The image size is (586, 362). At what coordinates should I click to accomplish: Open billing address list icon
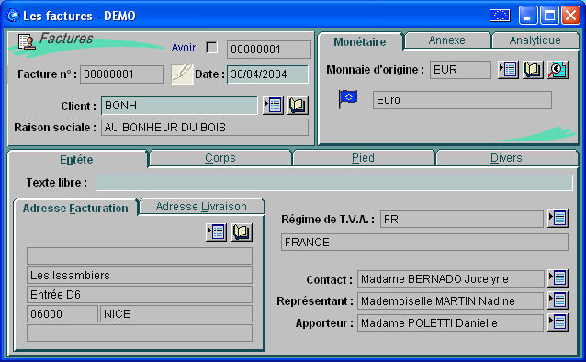[x=217, y=232]
